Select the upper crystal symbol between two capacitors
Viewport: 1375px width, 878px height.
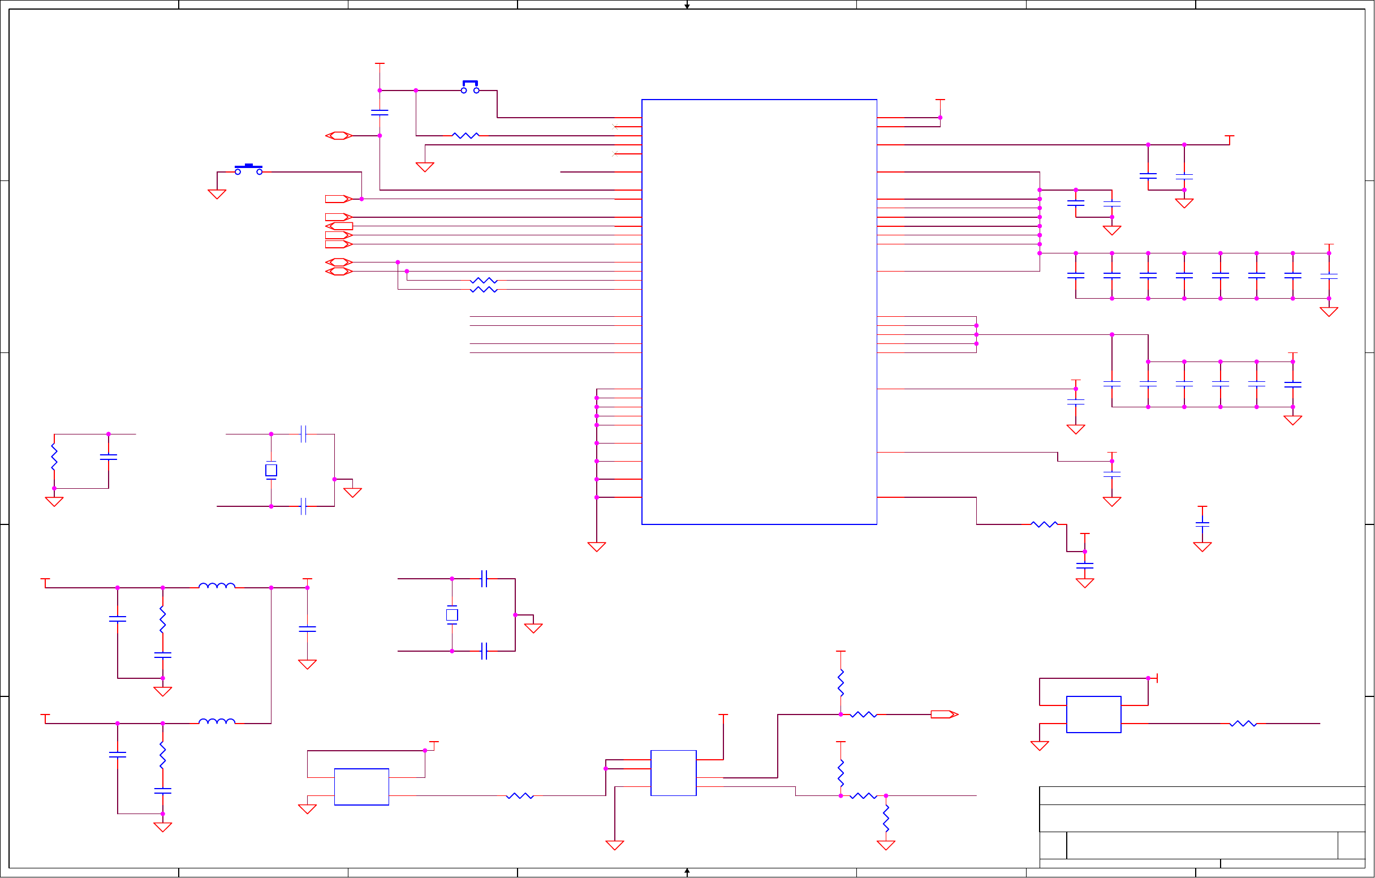271,470
